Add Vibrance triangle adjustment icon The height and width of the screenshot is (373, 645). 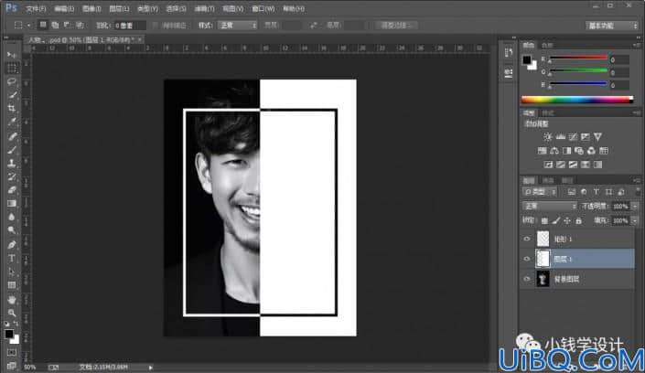pos(597,137)
